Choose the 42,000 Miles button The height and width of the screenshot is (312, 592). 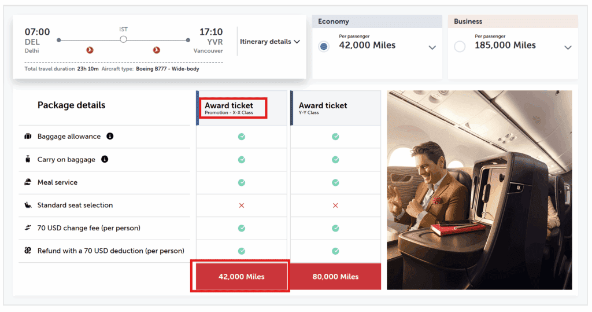tap(242, 277)
